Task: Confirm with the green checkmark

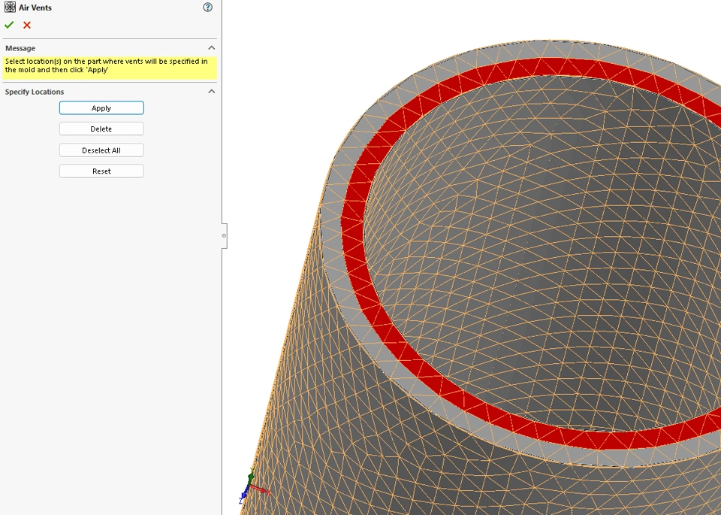Action: (x=9, y=25)
